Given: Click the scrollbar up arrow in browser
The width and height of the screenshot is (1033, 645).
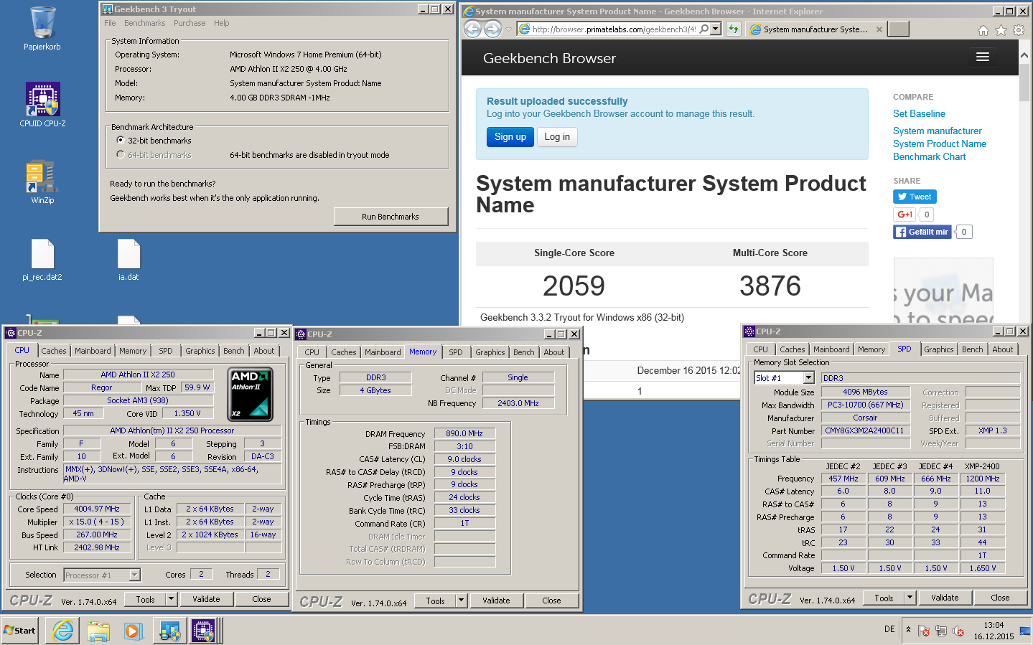Looking at the screenshot, I should pyautogui.click(x=1024, y=55).
